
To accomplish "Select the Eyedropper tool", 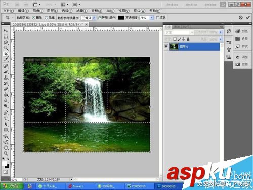I will 6,60.
